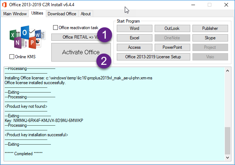Image resolution: width=235 pixels, height=165 pixels.
Task: Click the Visio button
Action: tap(210, 57)
